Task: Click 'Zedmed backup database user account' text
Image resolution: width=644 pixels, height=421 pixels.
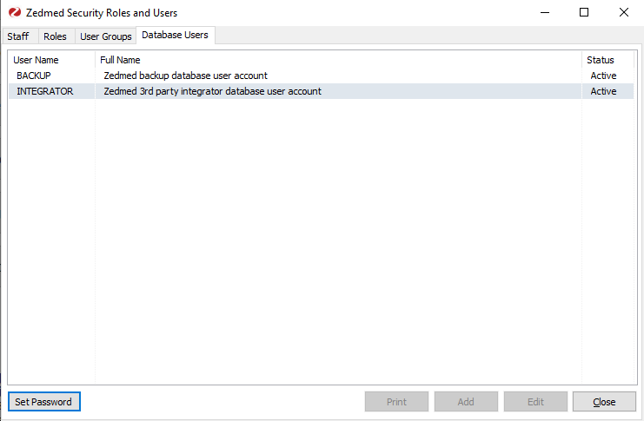Action: 185,76
